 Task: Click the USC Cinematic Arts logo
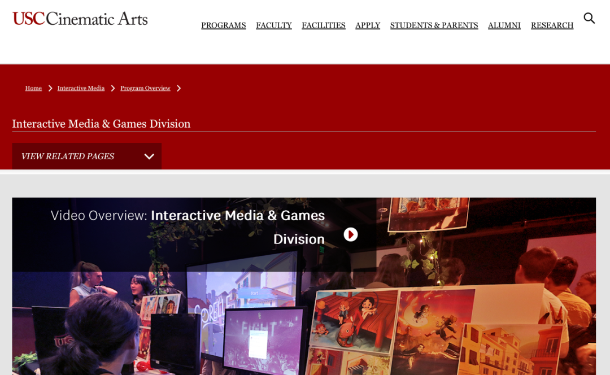click(x=80, y=19)
